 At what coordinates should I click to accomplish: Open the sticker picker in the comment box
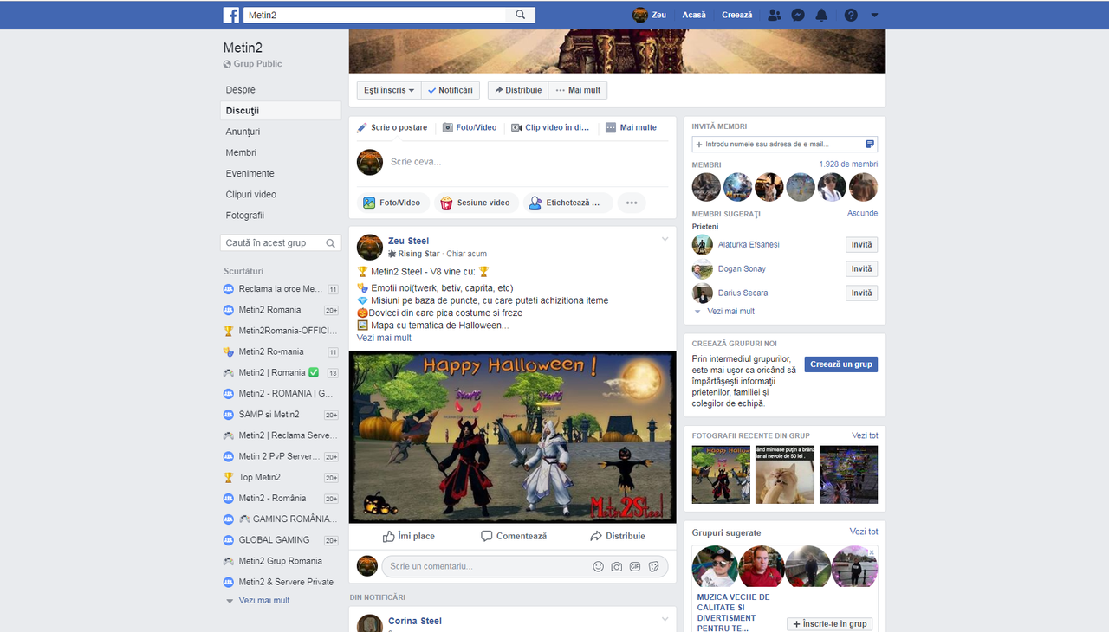(x=652, y=566)
